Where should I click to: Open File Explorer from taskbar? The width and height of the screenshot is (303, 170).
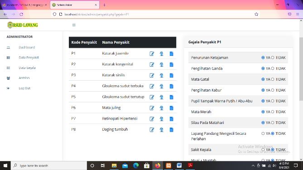114,165
